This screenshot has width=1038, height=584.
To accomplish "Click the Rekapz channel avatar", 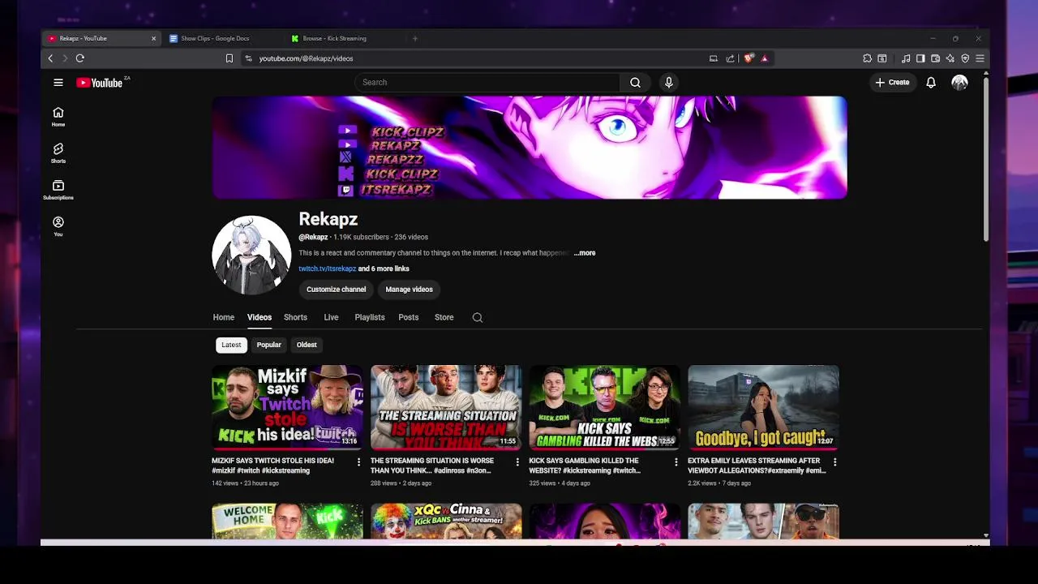I will click(251, 255).
